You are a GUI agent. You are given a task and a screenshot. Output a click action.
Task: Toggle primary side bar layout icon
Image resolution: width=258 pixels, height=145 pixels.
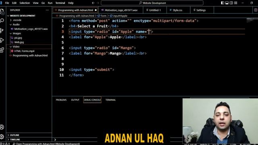223,3
